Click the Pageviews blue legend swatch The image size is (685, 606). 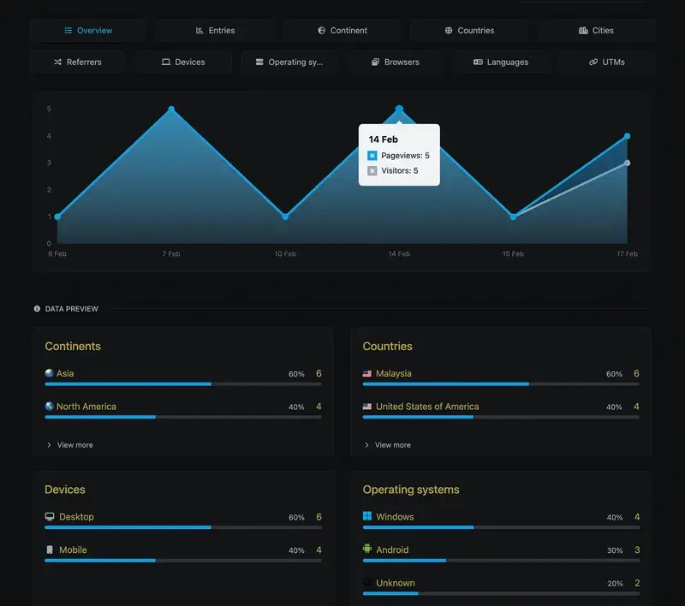(372, 156)
